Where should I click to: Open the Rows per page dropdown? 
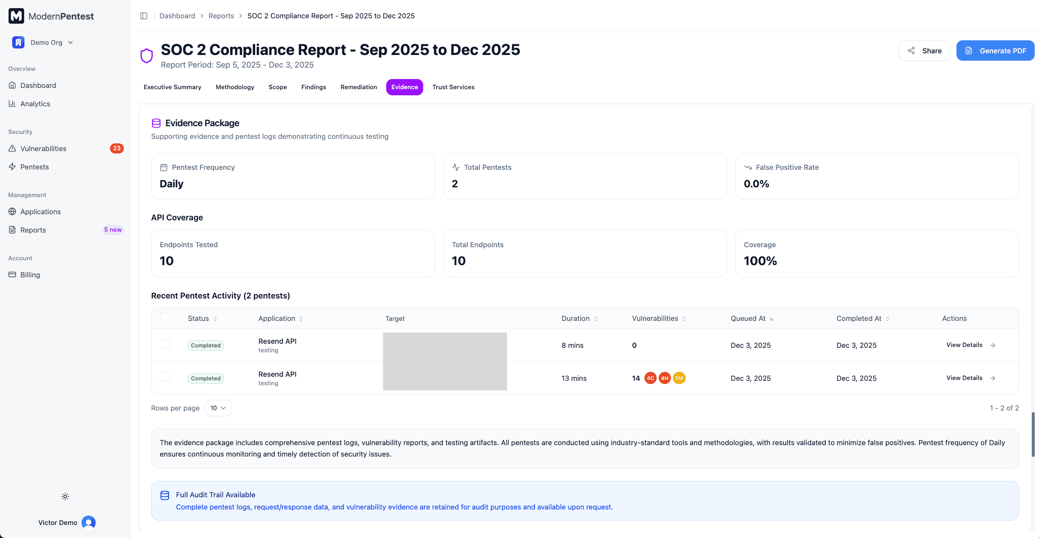(x=218, y=408)
